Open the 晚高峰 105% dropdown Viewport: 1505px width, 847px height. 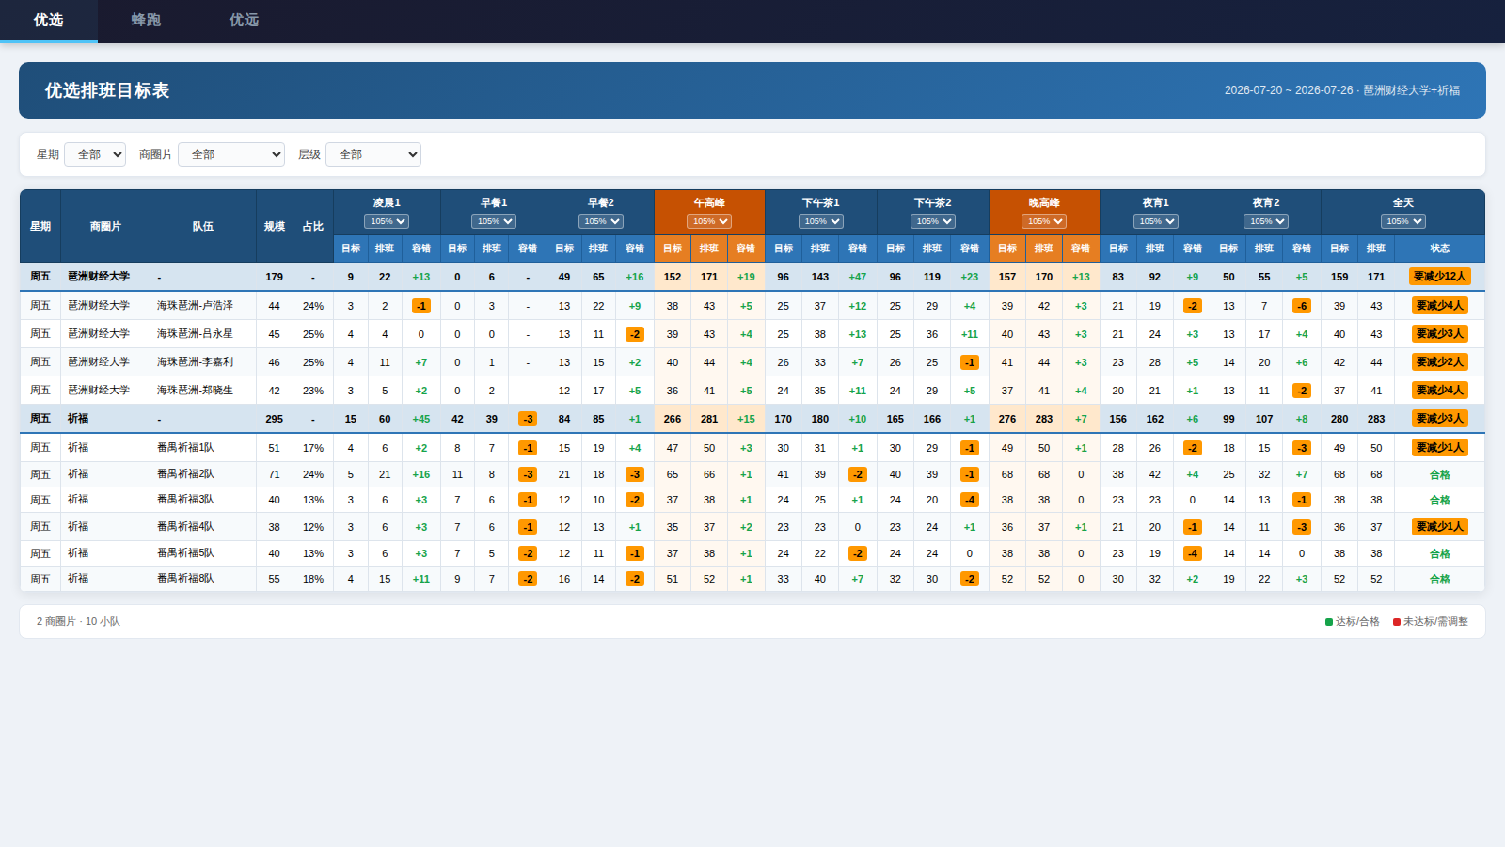point(1044,221)
